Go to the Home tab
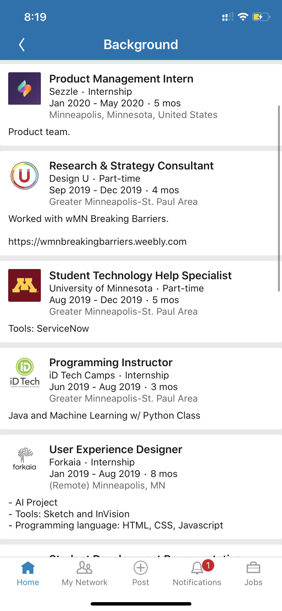This screenshot has height=611, width=282. 28,573
